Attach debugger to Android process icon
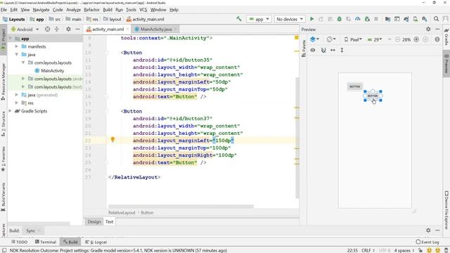450x253 pixels. (x=367, y=19)
